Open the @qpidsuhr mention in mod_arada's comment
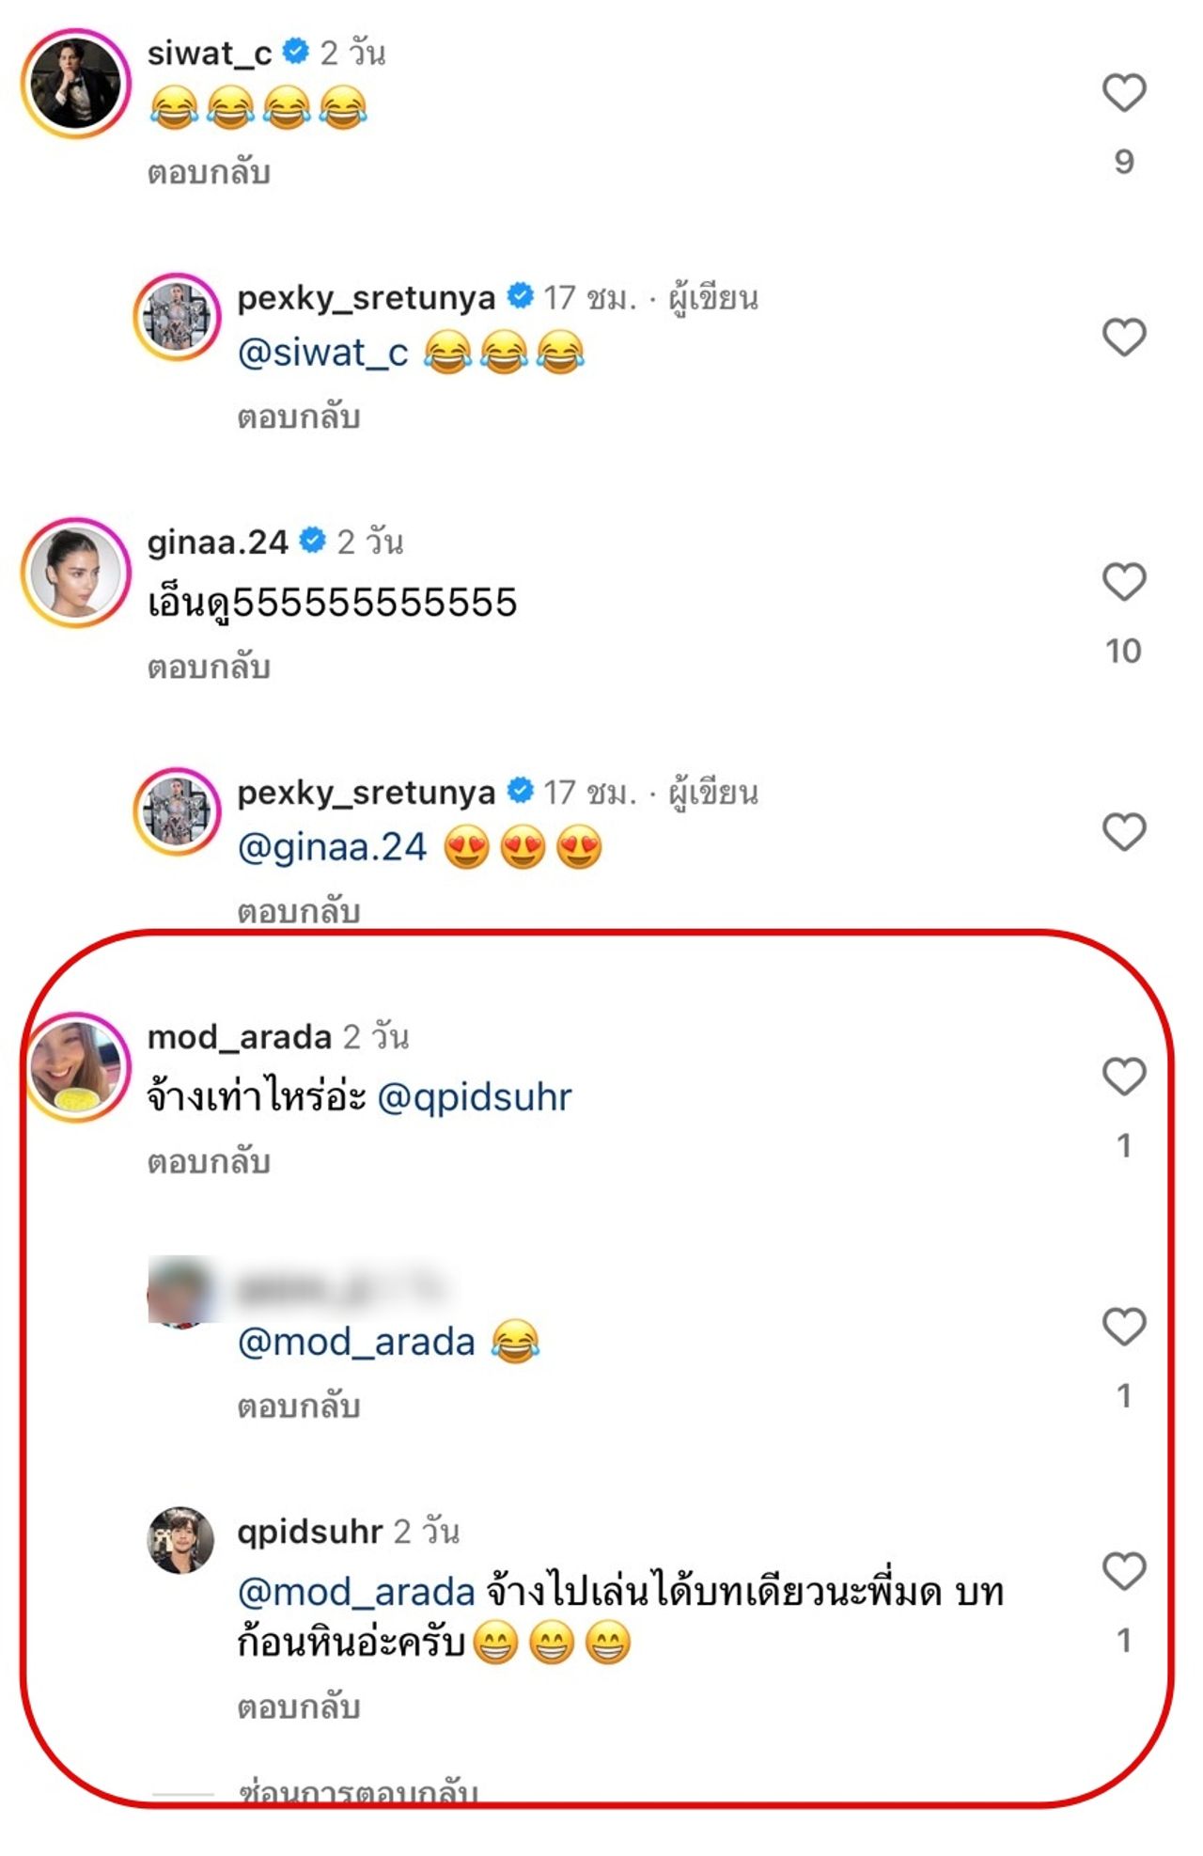The width and height of the screenshot is (1203, 1856). coord(474,1097)
